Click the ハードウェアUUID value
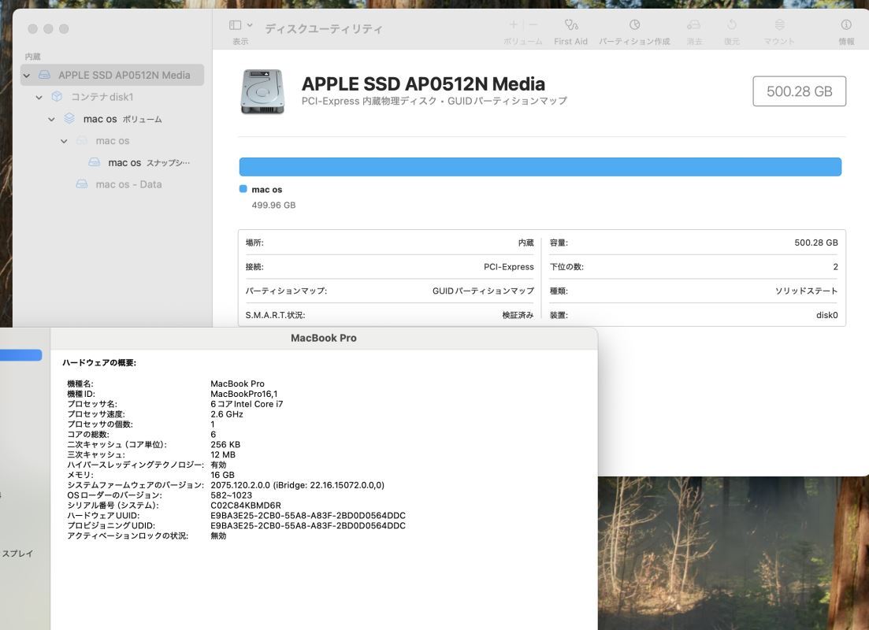The image size is (869, 630). (x=308, y=515)
